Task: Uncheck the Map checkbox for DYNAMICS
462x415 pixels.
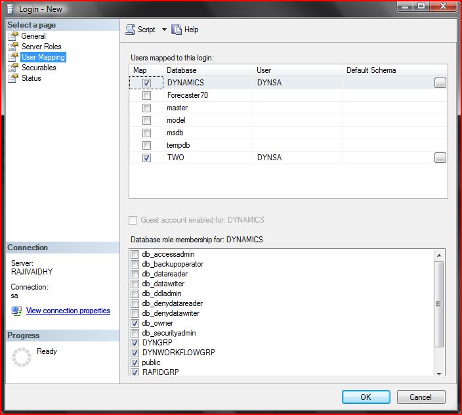Action: pos(146,83)
